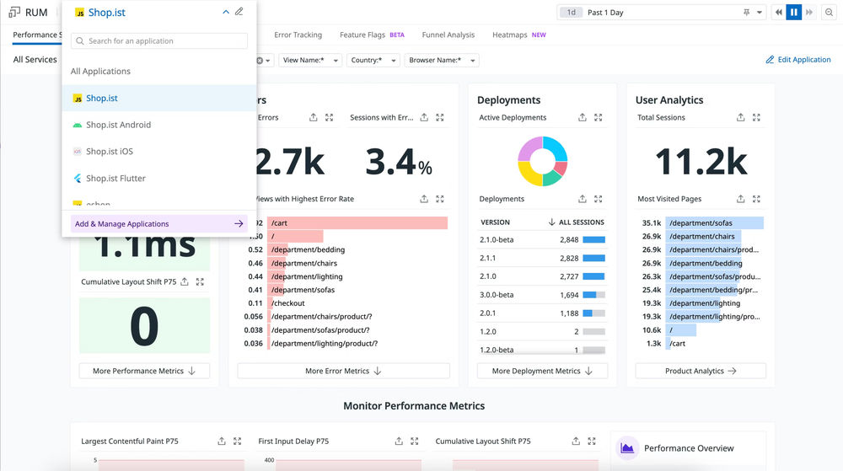Export the Deployments table widget
Screen dimensions: 843x471
coord(583,199)
